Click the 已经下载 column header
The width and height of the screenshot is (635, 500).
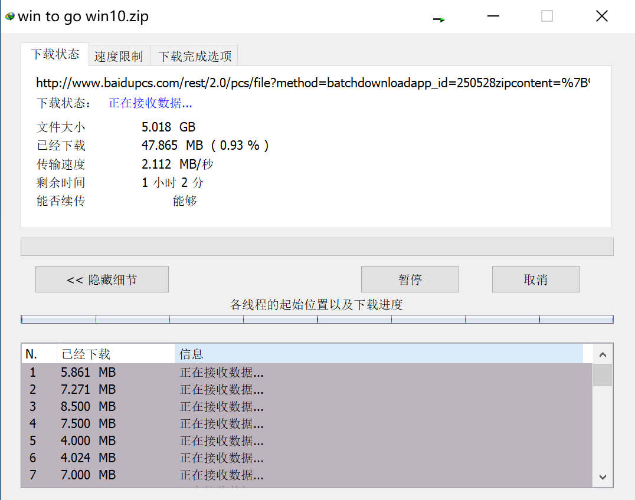[x=115, y=354]
